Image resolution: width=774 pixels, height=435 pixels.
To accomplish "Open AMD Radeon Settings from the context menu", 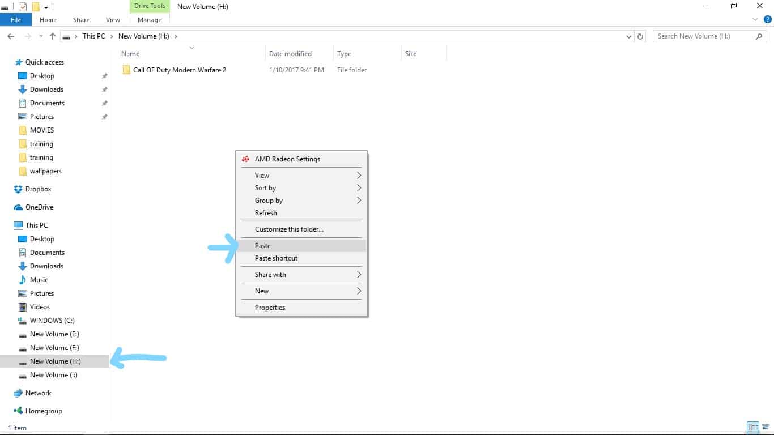I will pos(301,159).
